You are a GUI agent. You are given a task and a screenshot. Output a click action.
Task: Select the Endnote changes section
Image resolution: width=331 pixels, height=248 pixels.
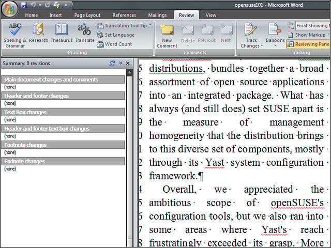point(63,161)
